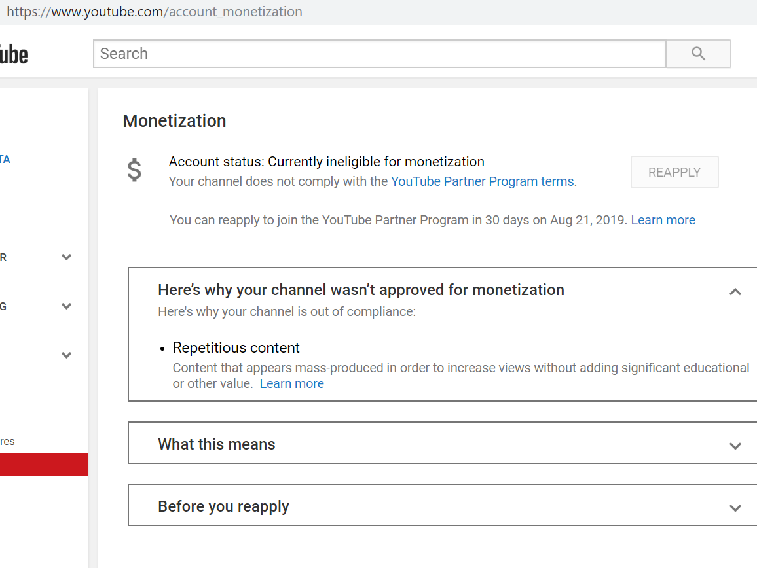Open Learn more link under Repetitious content
Image resolution: width=757 pixels, height=568 pixels.
[x=291, y=383]
